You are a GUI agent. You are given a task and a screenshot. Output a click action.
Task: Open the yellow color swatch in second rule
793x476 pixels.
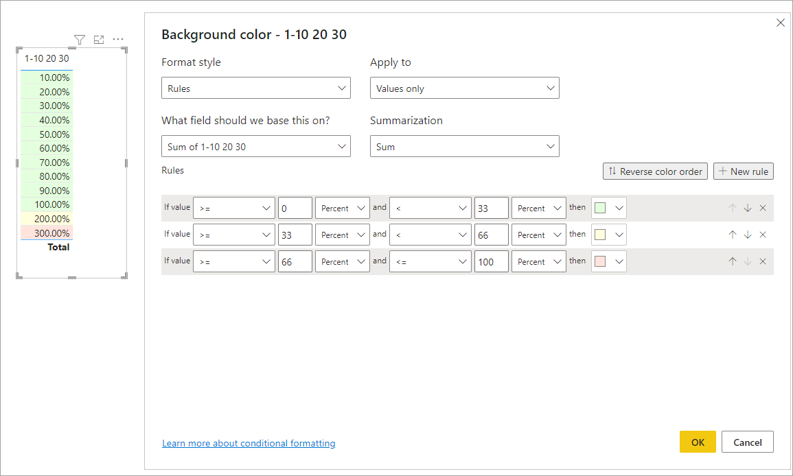coord(609,235)
